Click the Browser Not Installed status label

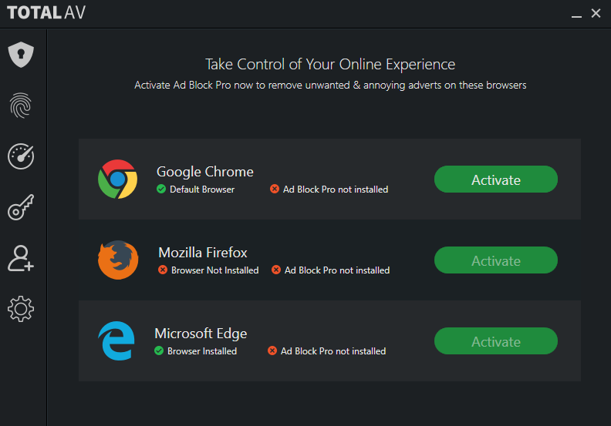tap(214, 270)
